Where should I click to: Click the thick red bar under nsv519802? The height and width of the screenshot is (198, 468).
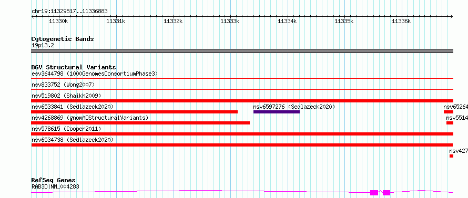(242, 101)
